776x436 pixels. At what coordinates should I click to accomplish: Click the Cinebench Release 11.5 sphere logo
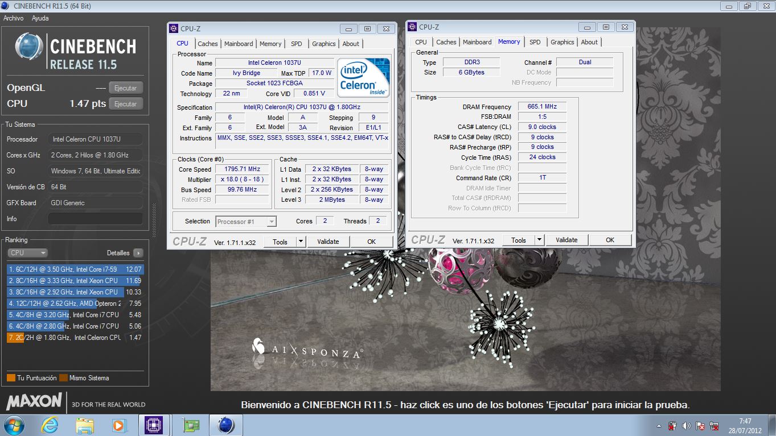coord(28,46)
